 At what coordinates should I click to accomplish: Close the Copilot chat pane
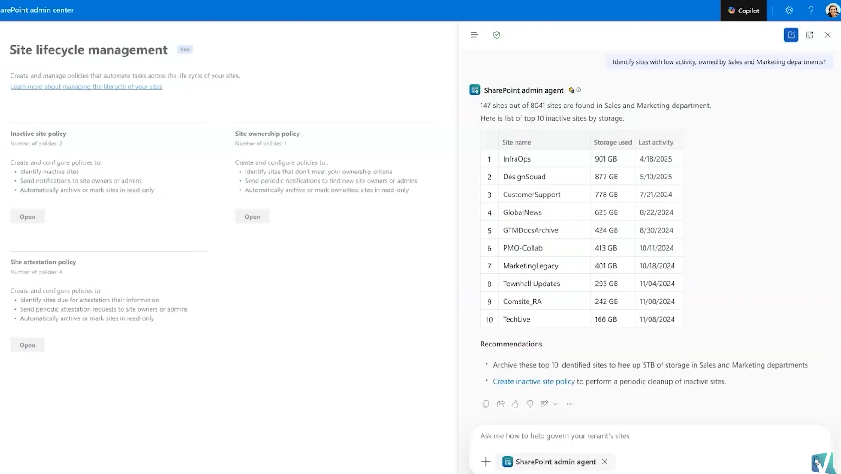click(x=828, y=35)
